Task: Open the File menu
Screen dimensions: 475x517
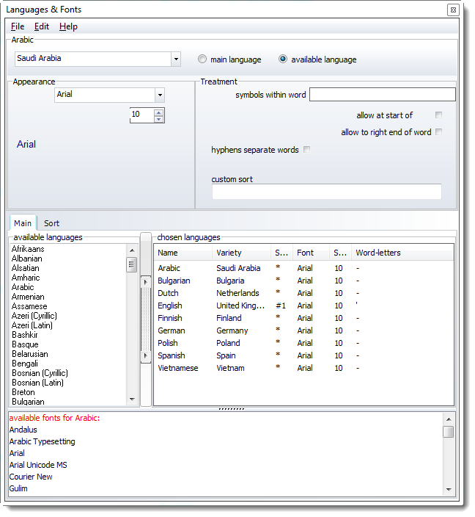Action: [18, 26]
